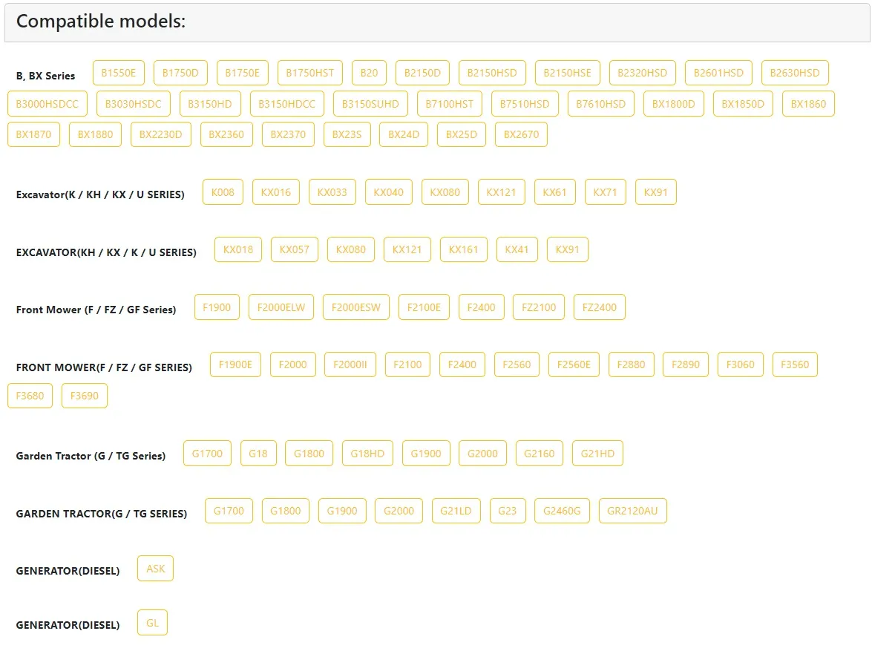This screenshot has width=872, height=654.
Task: Choose the BX2230D model
Action: [x=161, y=134]
